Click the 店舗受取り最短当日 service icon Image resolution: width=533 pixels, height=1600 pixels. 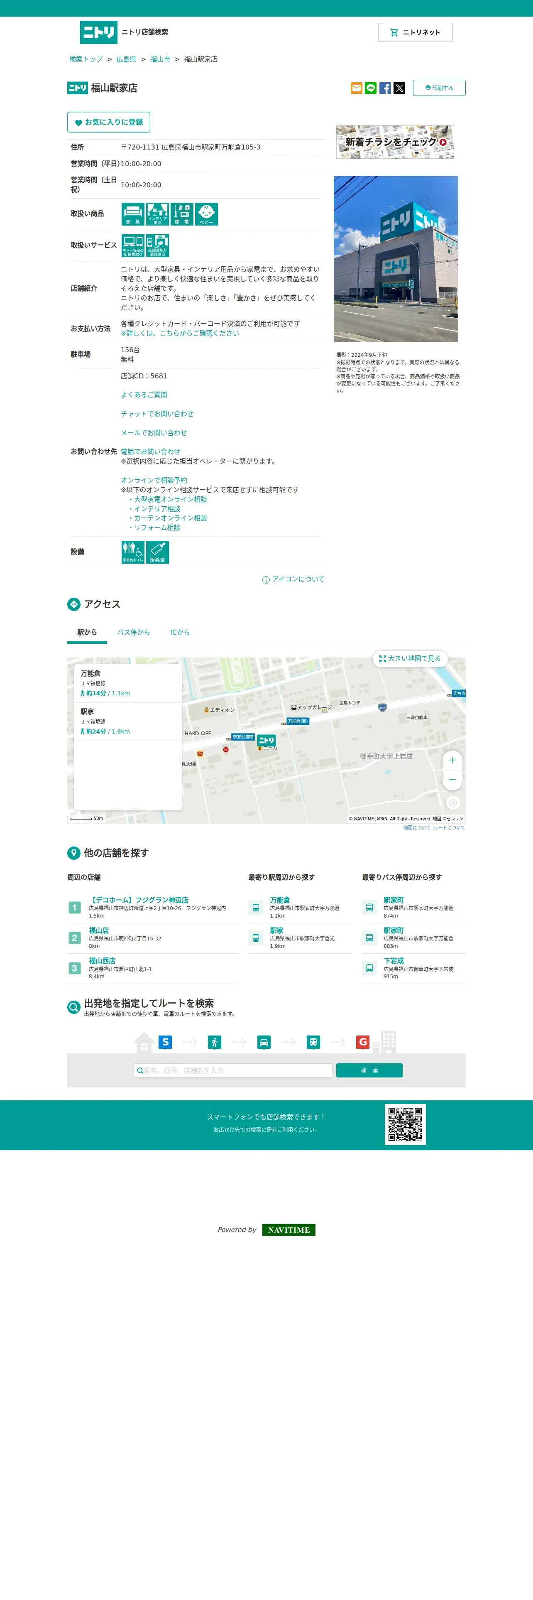tap(157, 246)
